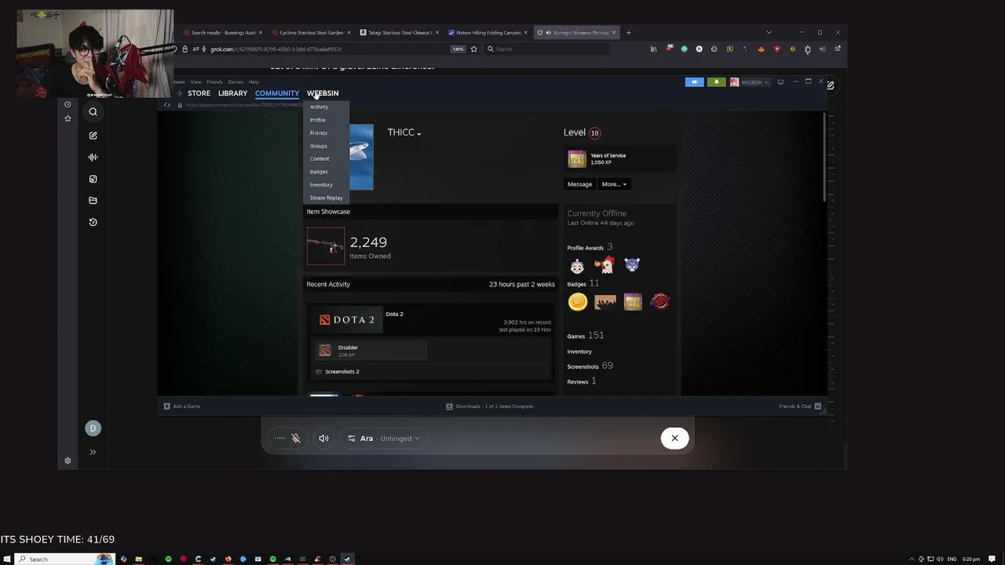This screenshot has width=1005, height=565.
Task: Open the Steam View menu
Action: [196, 82]
